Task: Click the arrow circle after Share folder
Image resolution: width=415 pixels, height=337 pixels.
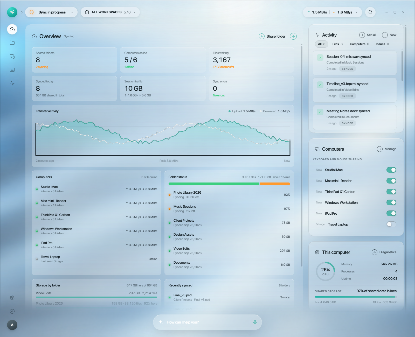Action: 293,36
